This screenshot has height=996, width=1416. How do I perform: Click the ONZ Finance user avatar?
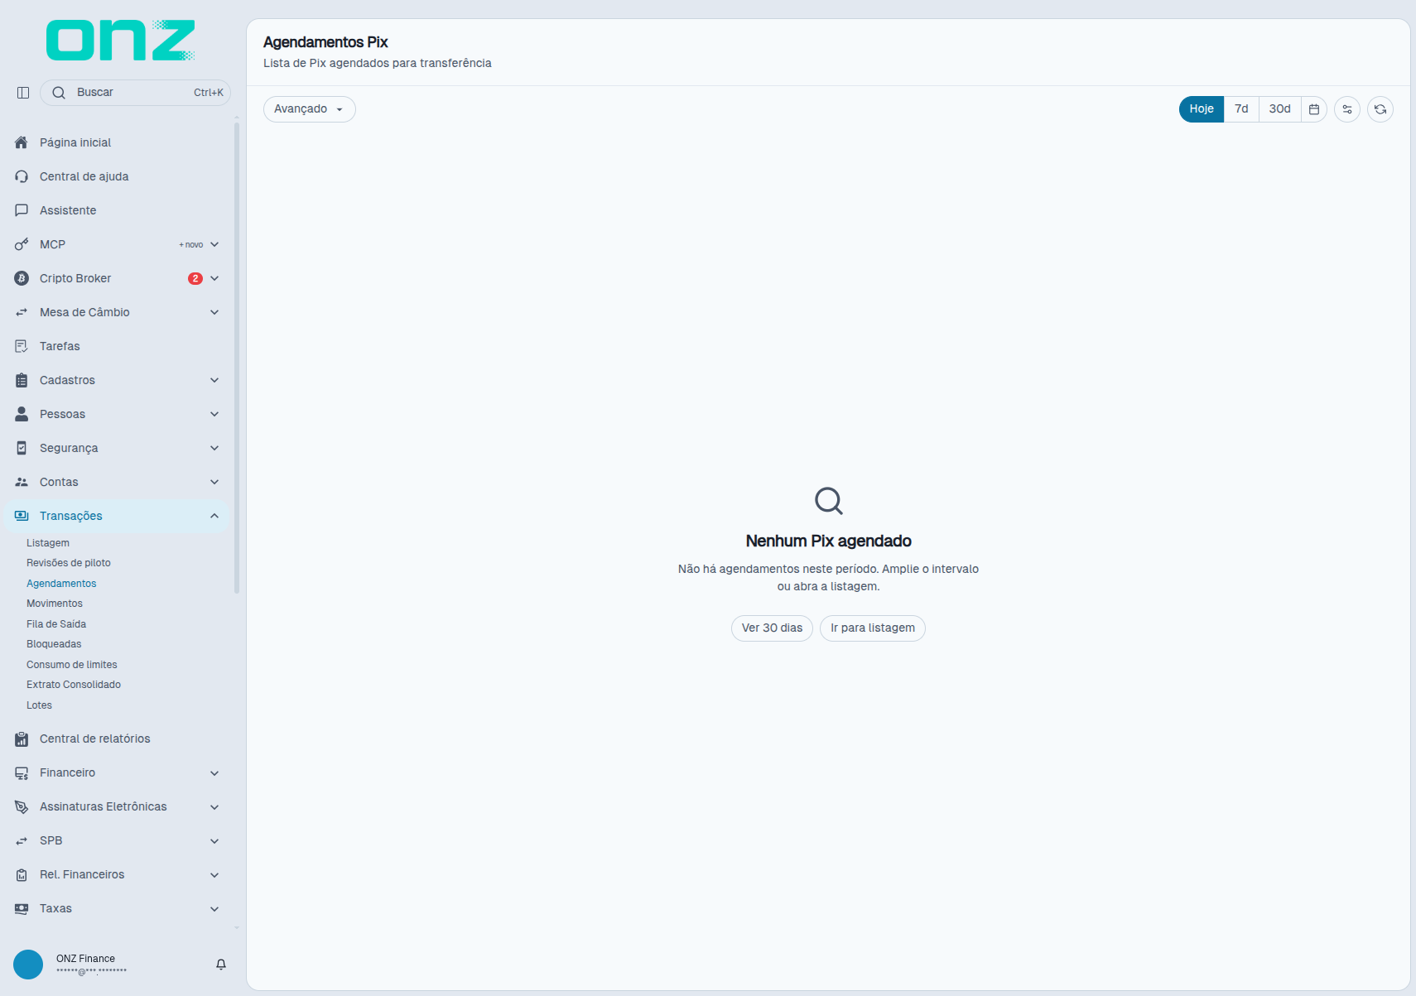pos(28,965)
